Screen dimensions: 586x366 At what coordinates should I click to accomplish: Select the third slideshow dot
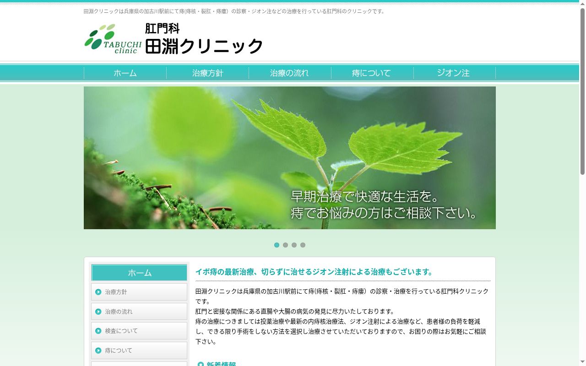[x=294, y=245]
